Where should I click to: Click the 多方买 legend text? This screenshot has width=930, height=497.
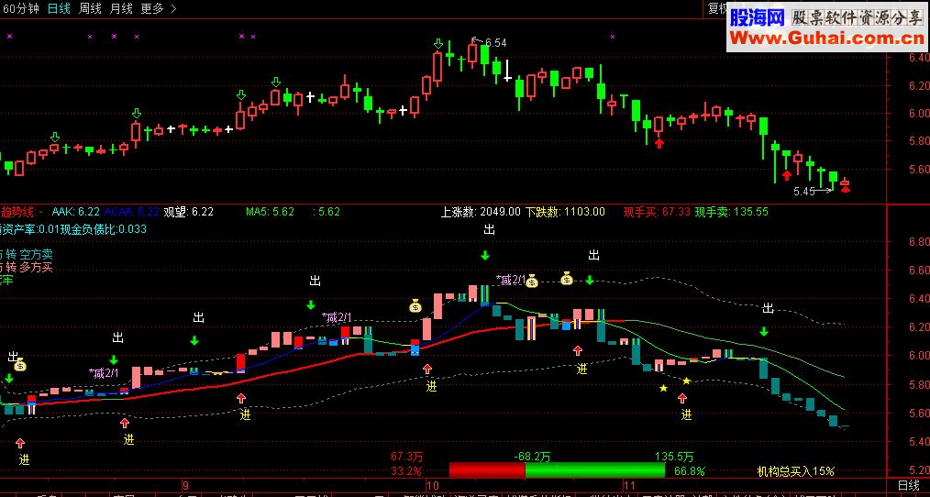[x=36, y=268]
